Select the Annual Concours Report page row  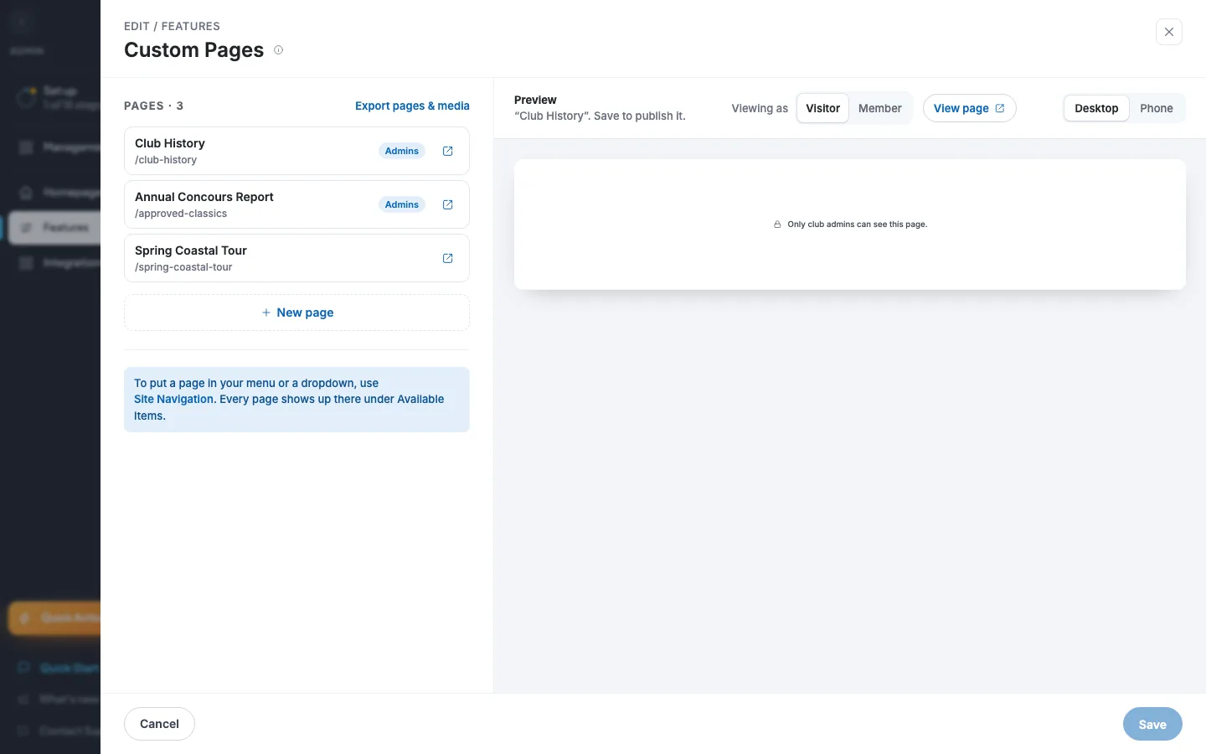click(296, 204)
